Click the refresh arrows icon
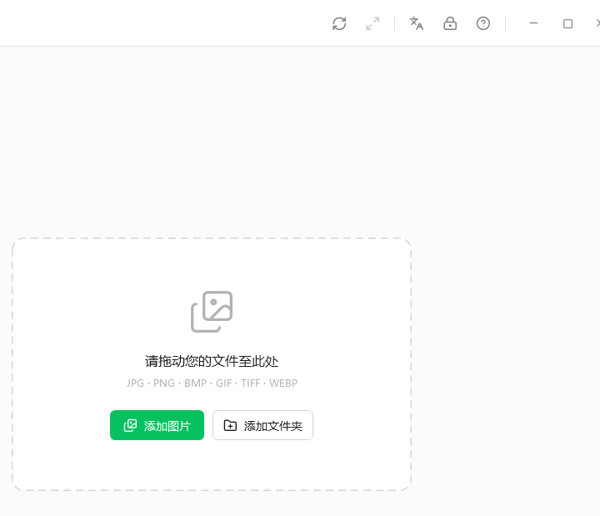600x516 pixels. [x=339, y=23]
